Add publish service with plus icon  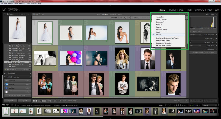pyautogui.click(x=30, y=77)
